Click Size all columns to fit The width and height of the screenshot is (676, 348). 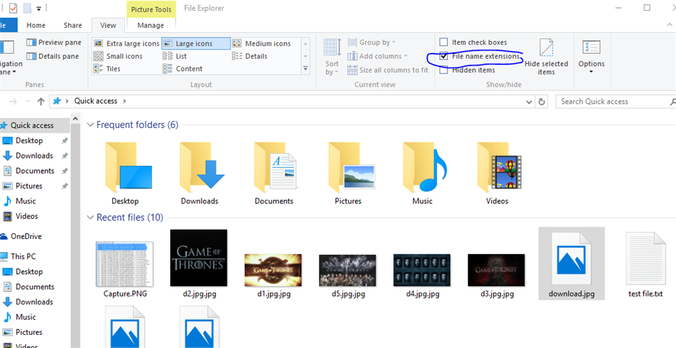[x=388, y=70]
